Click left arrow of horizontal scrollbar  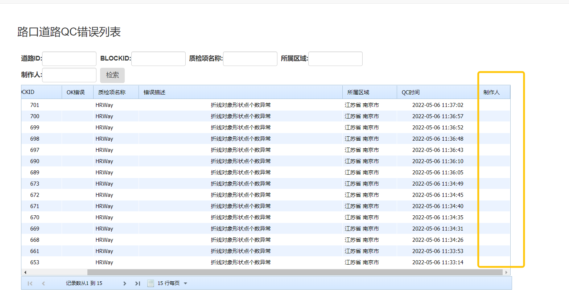(25, 272)
